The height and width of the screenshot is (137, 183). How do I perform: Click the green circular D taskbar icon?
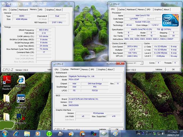coord(49,134)
